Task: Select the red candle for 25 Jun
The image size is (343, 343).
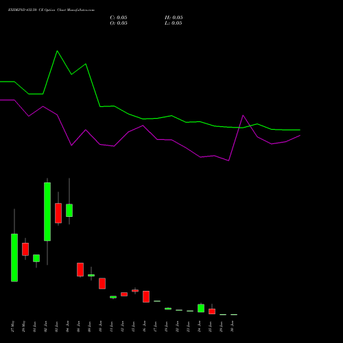Action: click(x=212, y=311)
